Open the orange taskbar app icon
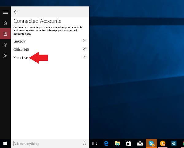 163,143
